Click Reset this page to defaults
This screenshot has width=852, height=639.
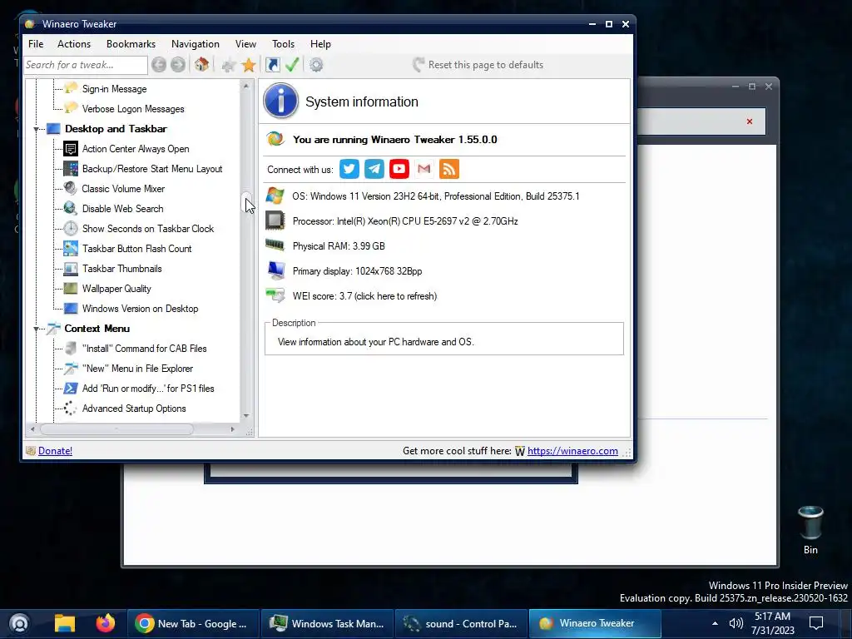tap(478, 65)
